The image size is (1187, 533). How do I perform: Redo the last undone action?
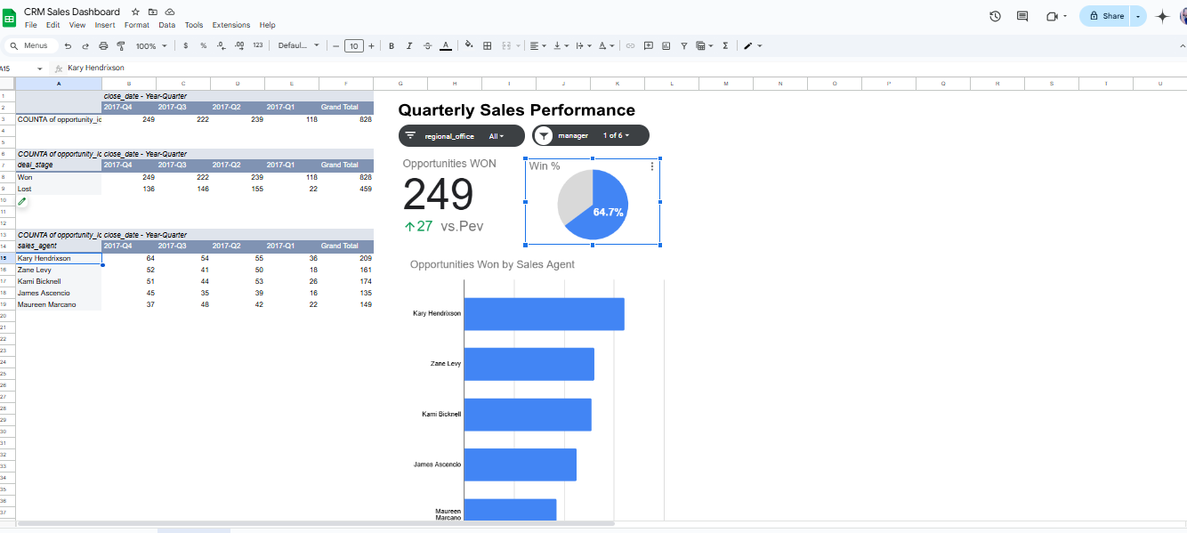85,45
